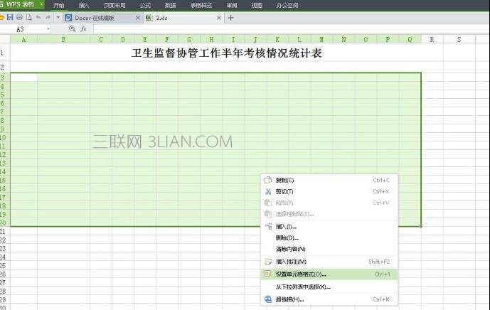Screen dimensions: 490x310
Task: Open the 审阅 ribbon tab
Action: pos(232,5)
